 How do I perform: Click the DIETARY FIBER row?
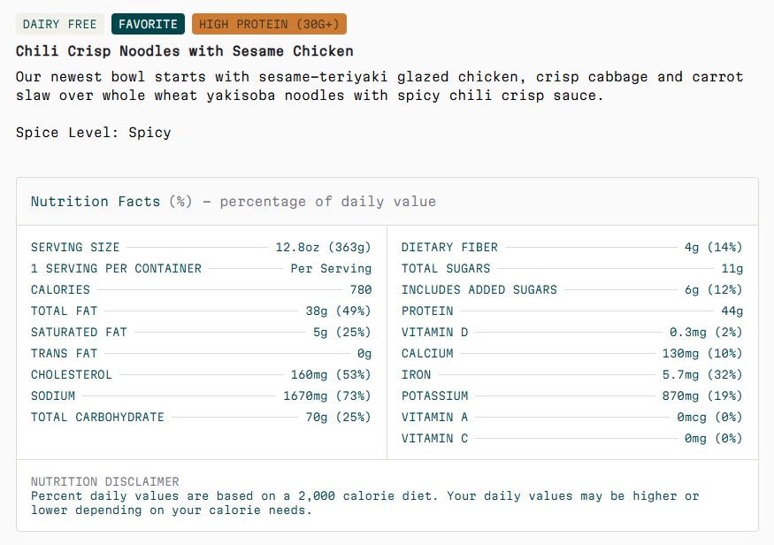point(572,247)
